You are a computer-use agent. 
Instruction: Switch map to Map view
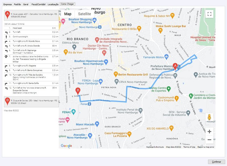[x=68, y=14]
